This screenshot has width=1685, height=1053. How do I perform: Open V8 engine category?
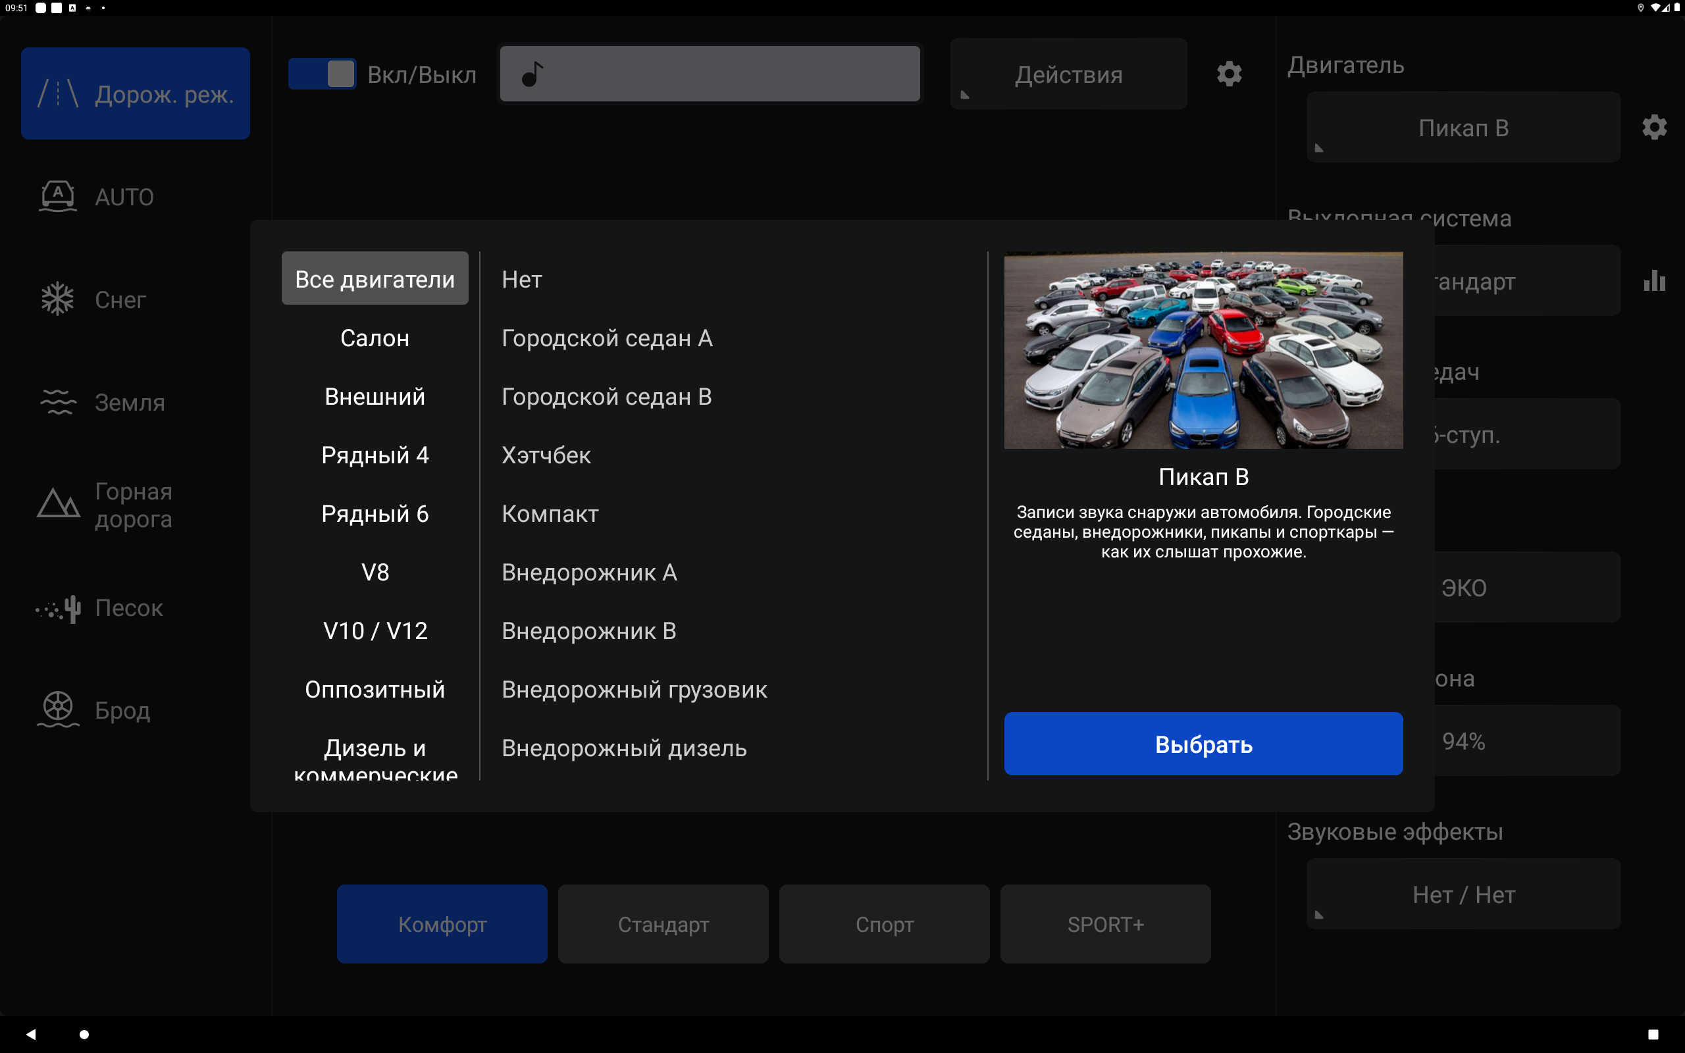(x=375, y=572)
